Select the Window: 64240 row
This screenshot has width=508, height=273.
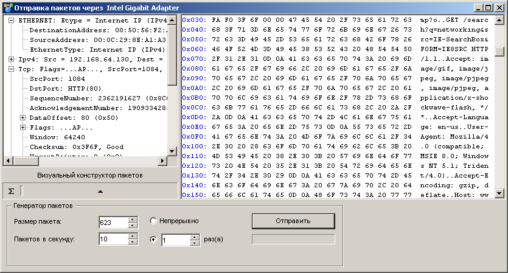[x=57, y=137]
